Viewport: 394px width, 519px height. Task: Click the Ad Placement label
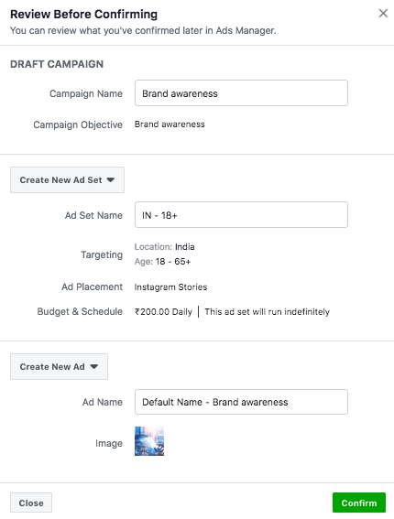point(93,287)
